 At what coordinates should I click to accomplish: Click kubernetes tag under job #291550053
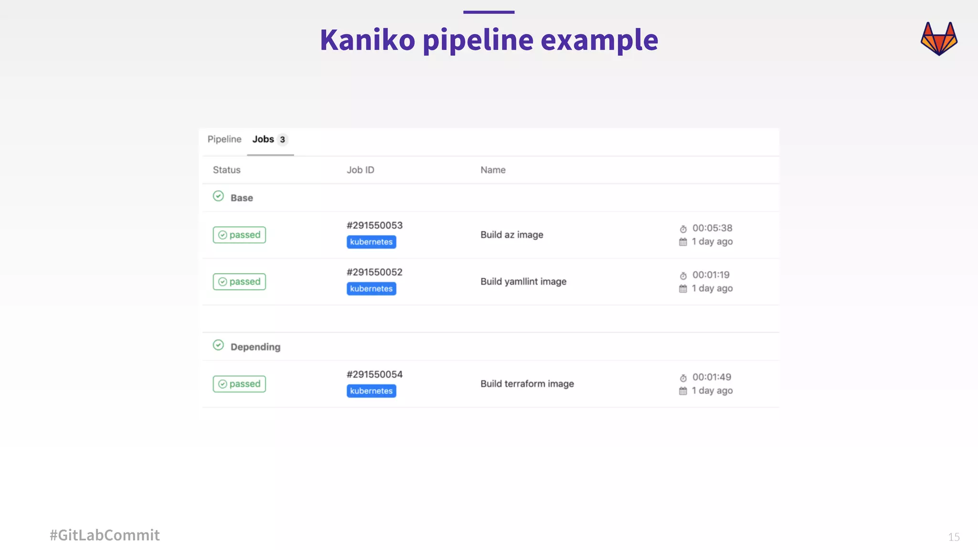372,242
